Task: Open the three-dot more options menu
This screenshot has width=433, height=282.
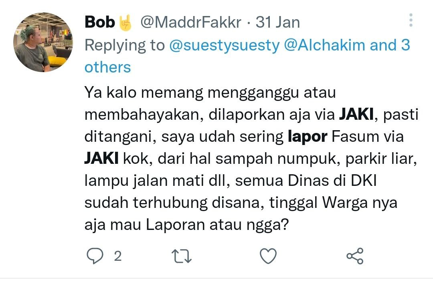Action: click(x=411, y=20)
